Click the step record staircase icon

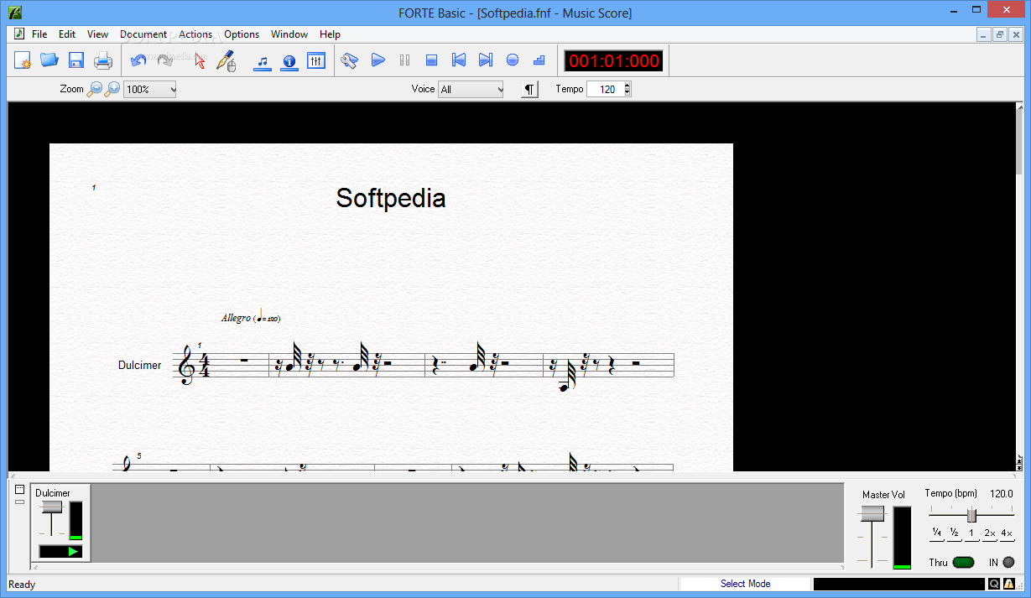(539, 60)
